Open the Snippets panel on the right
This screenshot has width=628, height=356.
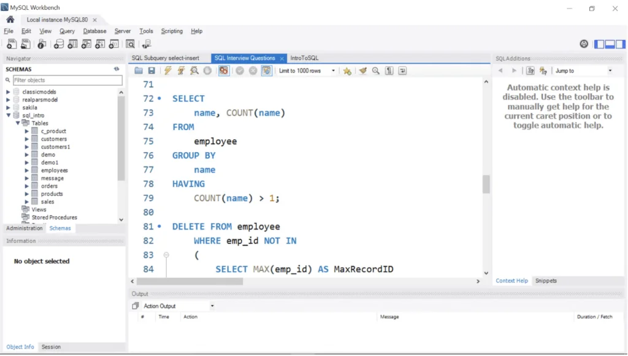tap(546, 281)
